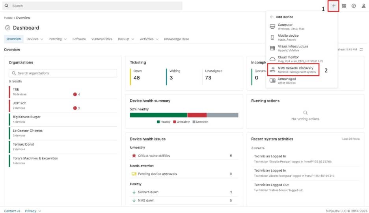The height and width of the screenshot is (213, 369).
Task: Click the Healthy legend swatch
Action: [158, 122]
